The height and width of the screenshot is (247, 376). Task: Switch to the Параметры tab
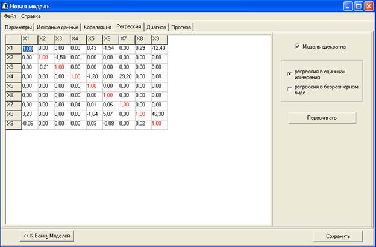[x=19, y=27]
